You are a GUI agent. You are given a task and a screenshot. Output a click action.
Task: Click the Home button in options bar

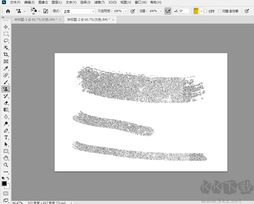8,11
